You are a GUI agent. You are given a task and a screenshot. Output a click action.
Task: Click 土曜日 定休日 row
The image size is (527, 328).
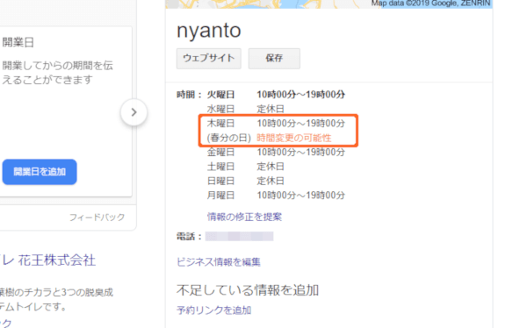coord(246,167)
